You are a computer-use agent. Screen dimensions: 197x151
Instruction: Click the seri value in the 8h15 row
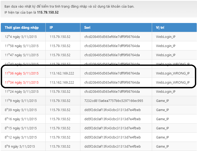tap(112, 128)
